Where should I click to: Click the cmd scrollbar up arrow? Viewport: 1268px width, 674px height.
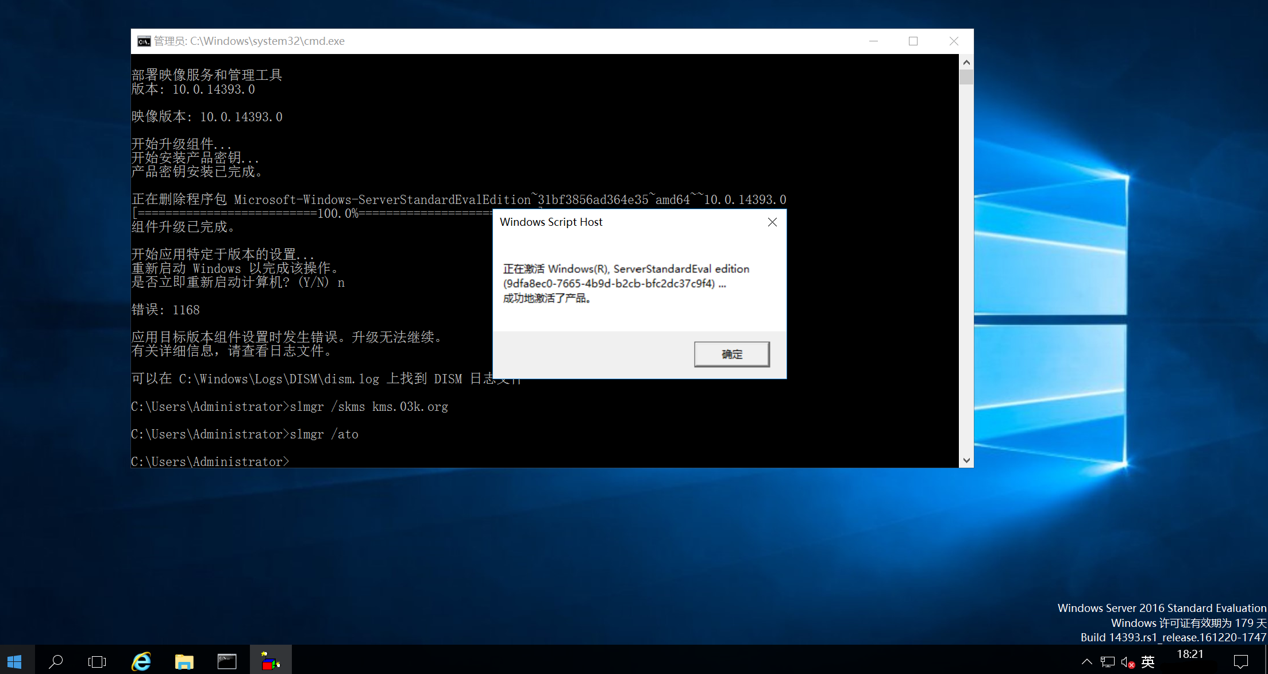pyautogui.click(x=966, y=62)
